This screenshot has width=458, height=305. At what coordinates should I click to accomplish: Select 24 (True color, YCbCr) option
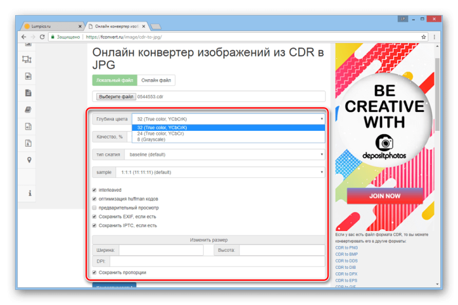[229, 134]
